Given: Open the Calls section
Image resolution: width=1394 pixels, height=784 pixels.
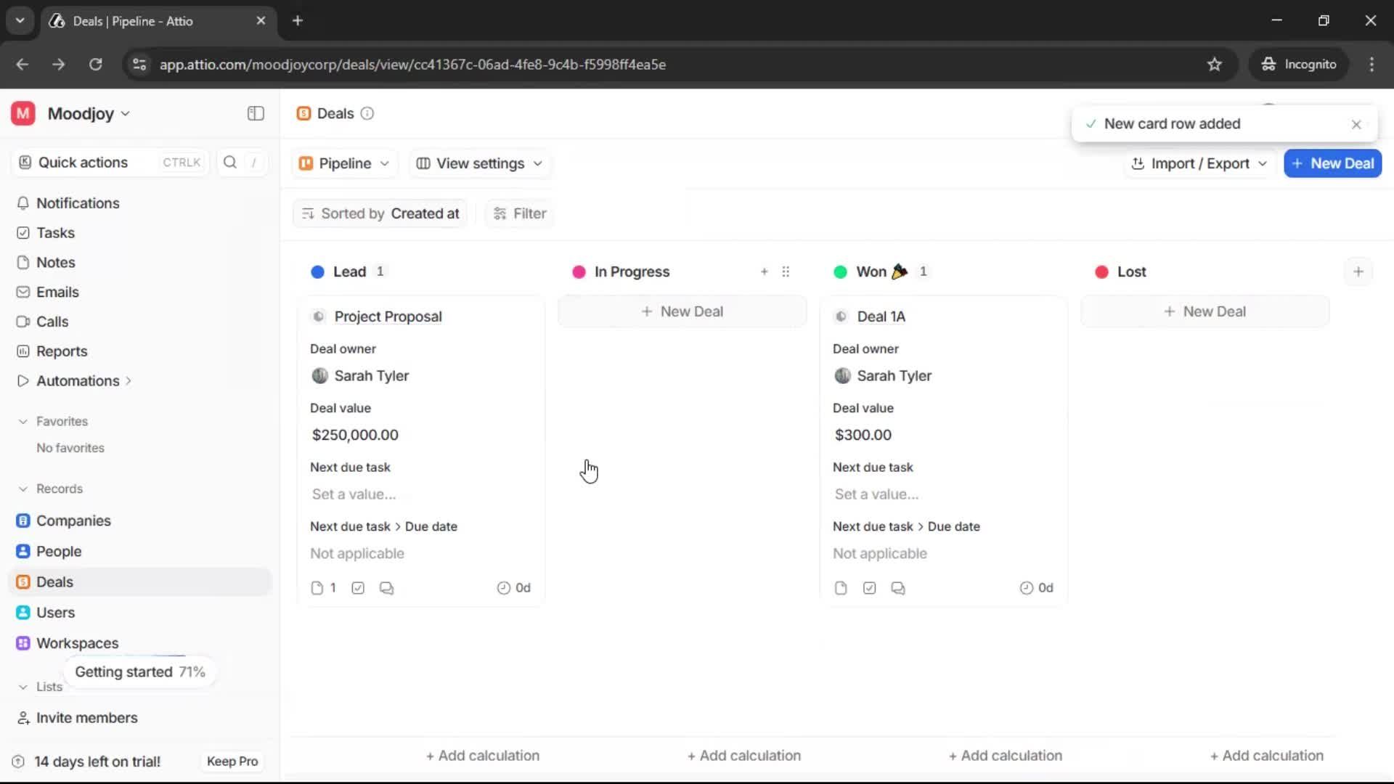Looking at the screenshot, I should point(52,322).
